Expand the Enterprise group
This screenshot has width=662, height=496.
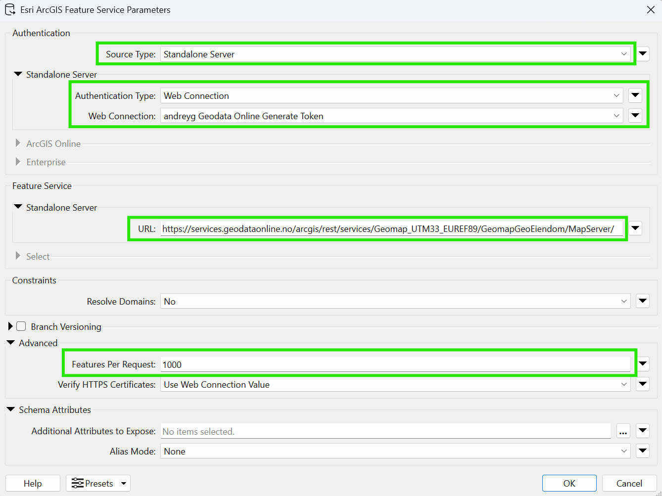pyautogui.click(x=18, y=162)
